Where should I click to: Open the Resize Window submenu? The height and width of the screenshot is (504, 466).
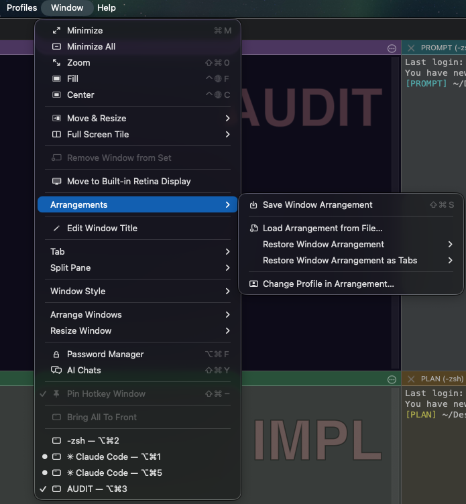tap(137, 331)
